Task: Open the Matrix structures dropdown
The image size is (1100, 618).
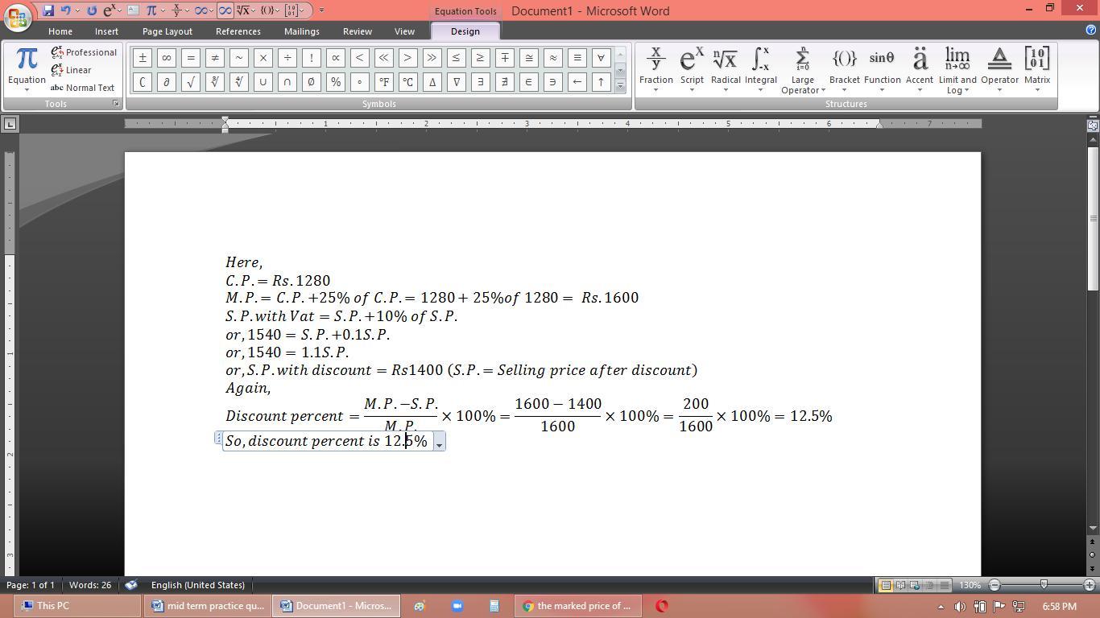Action: tap(1037, 69)
